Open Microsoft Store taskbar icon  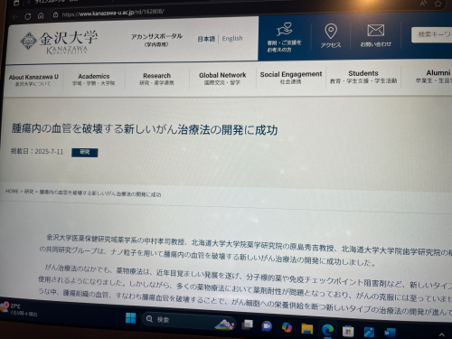[x=348, y=332]
